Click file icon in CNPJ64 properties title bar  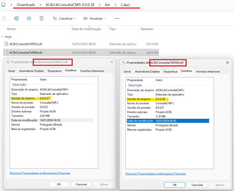click(x=124, y=62)
